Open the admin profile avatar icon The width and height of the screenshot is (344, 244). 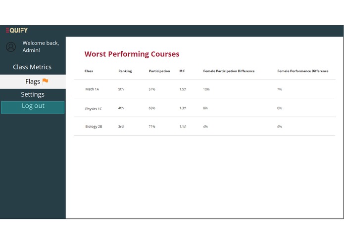click(x=11, y=47)
